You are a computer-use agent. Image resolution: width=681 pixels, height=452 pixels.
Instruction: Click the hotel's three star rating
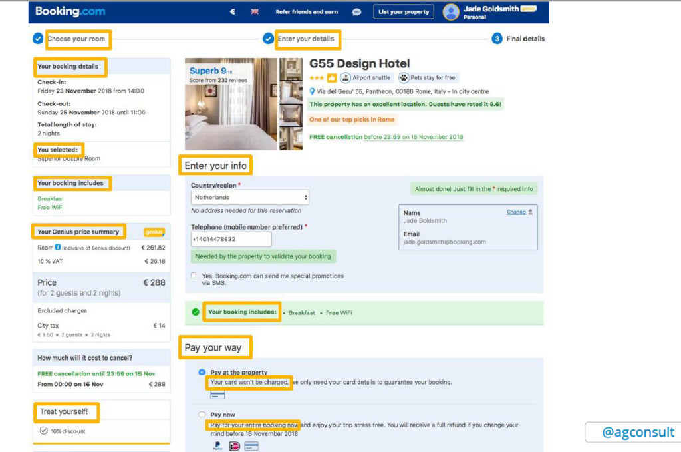point(317,78)
